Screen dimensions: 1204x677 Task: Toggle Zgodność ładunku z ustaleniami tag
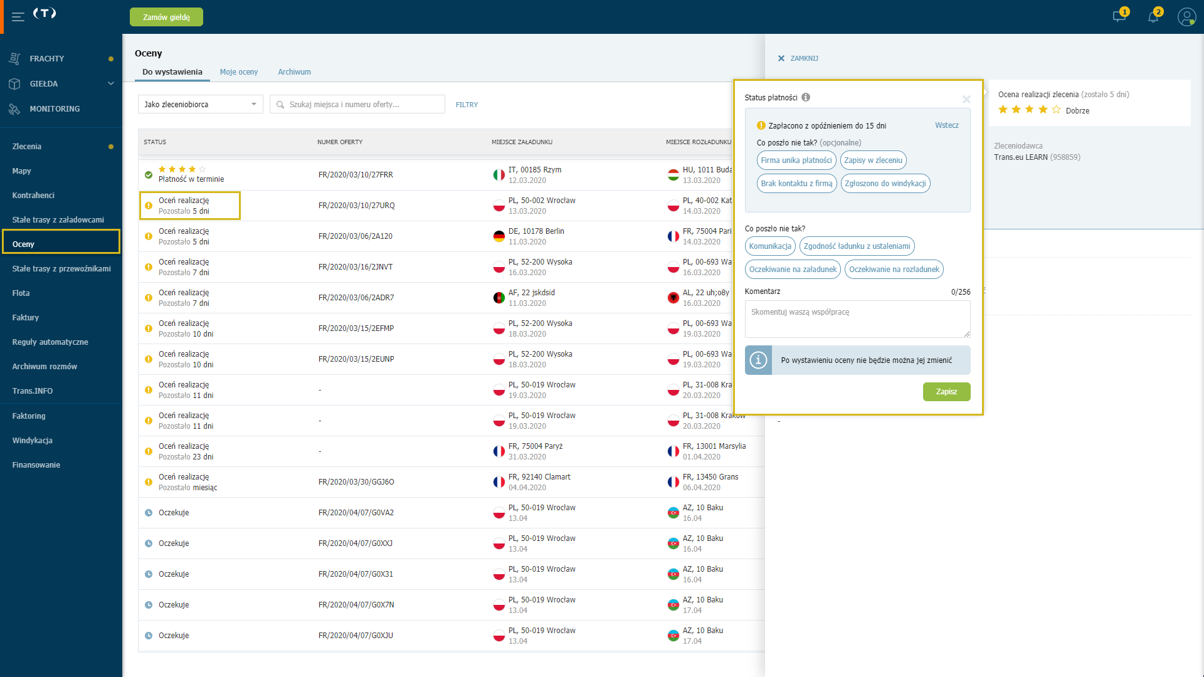coord(857,246)
